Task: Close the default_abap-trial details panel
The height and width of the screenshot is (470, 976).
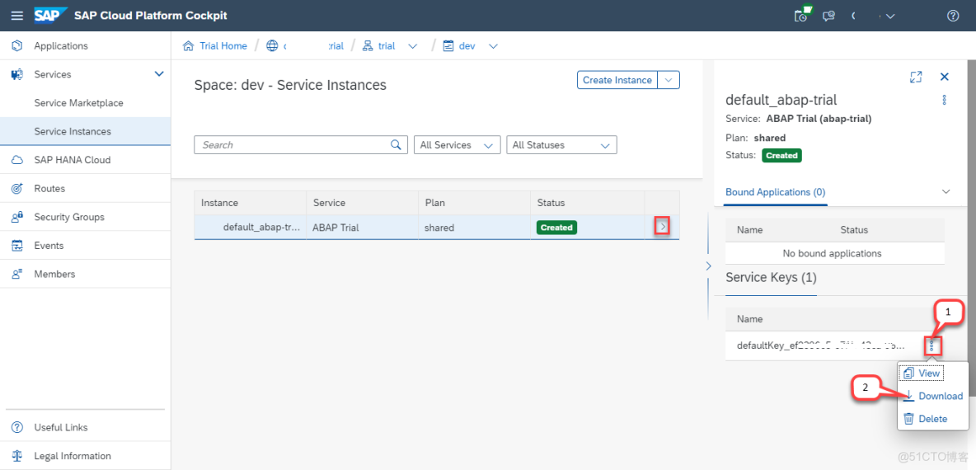Action: (x=945, y=77)
